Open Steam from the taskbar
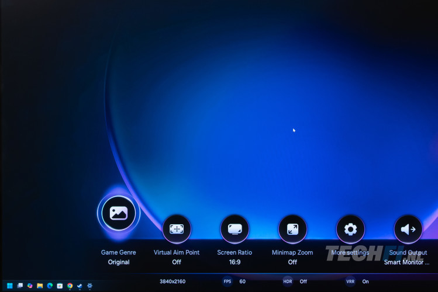438x292 pixels. click(80, 286)
